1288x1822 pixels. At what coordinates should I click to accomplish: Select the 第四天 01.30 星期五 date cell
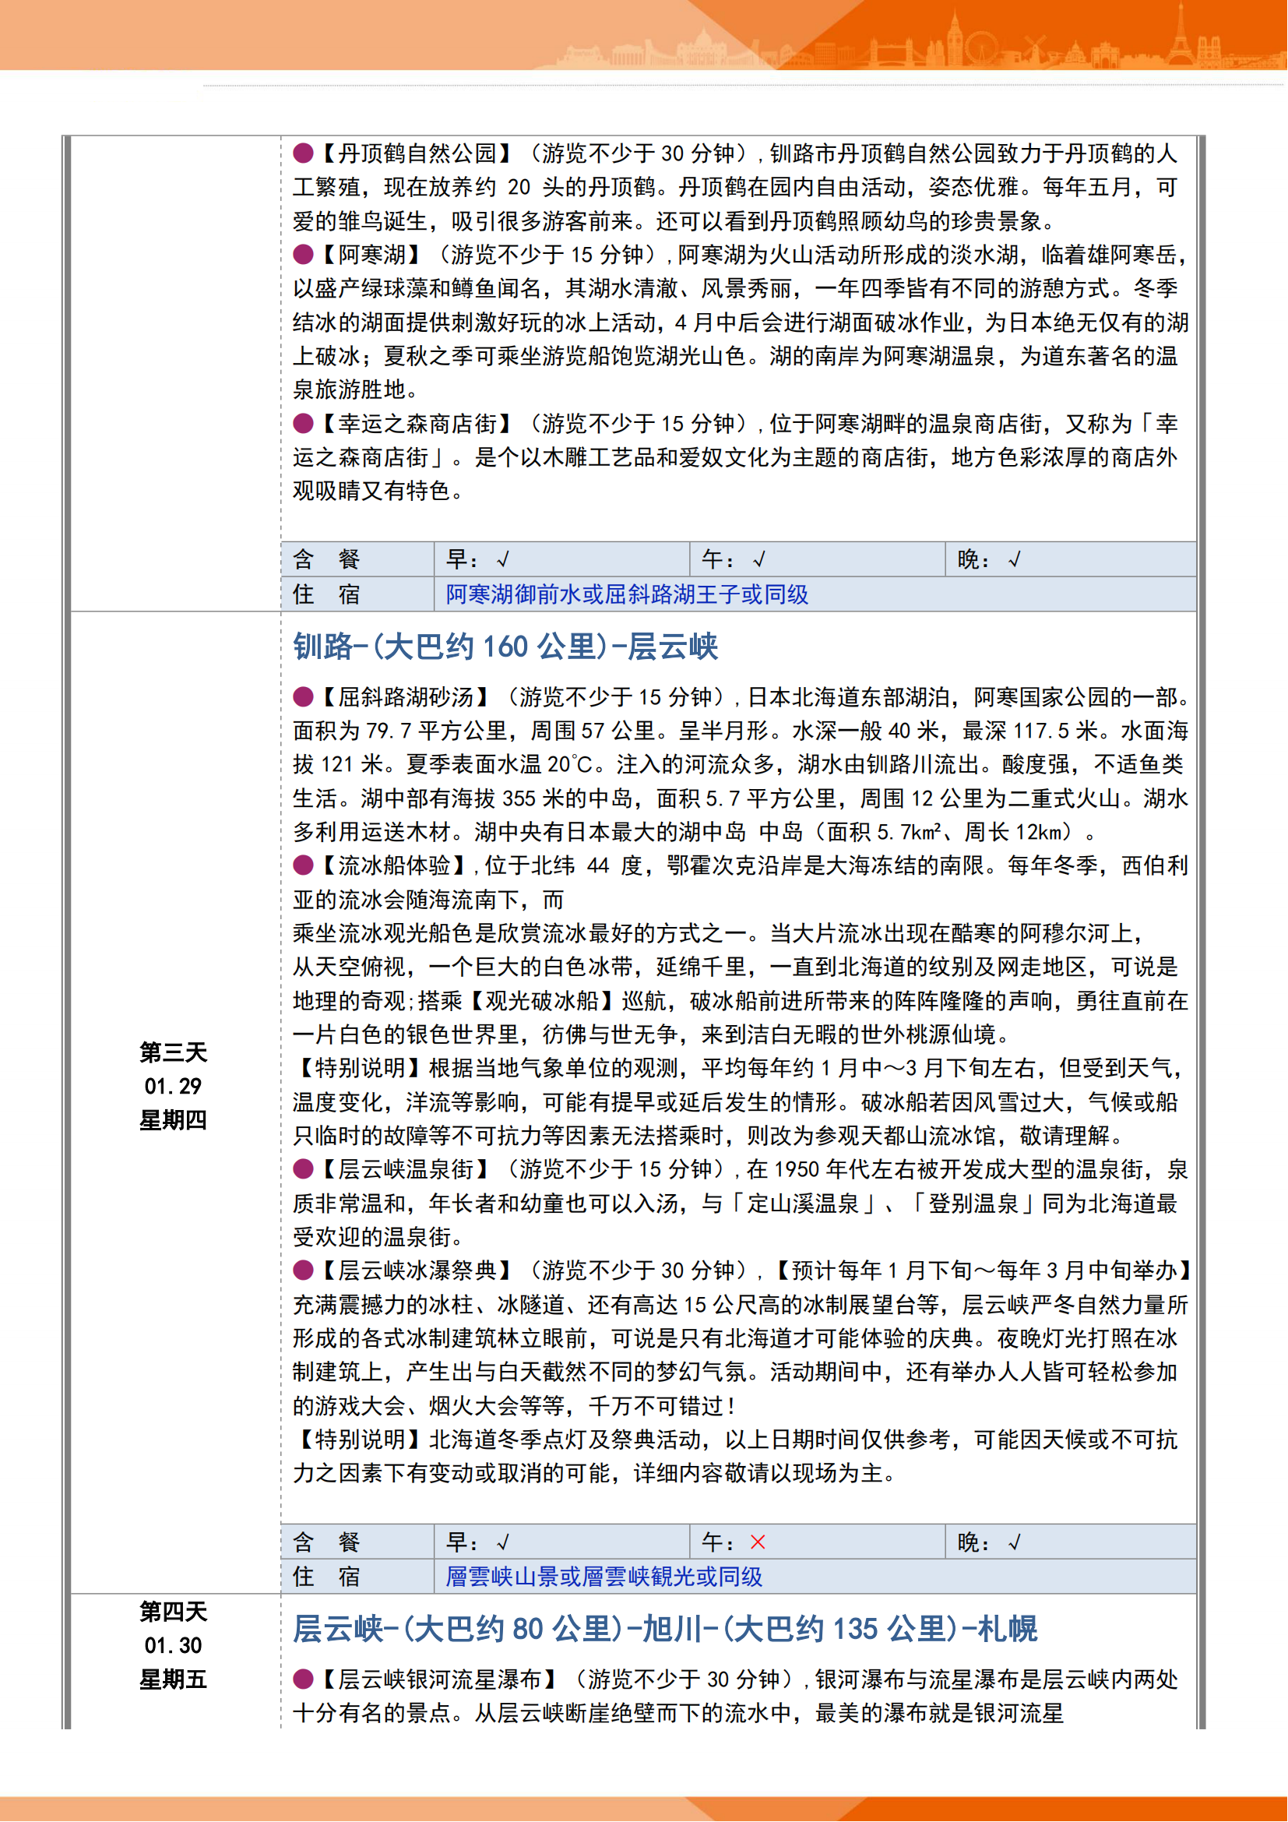(x=173, y=1646)
